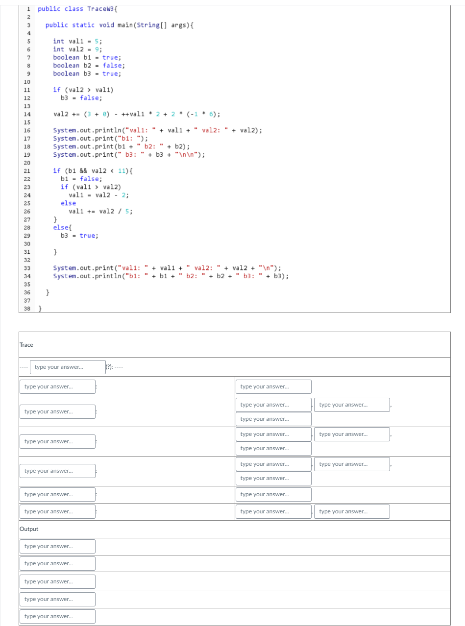Click the line System.out.print("b1: ");
Screen dimensions: 465x626
click(100, 138)
